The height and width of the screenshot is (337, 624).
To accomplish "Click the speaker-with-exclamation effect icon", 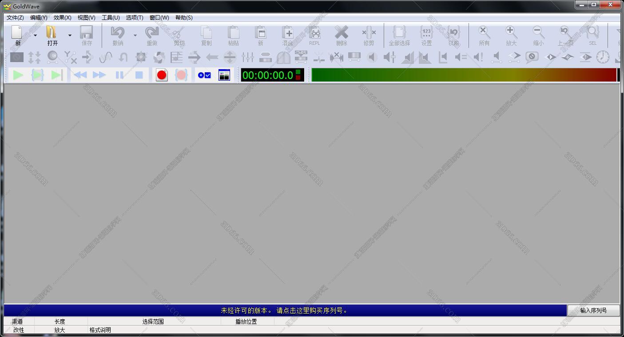I will click(479, 57).
